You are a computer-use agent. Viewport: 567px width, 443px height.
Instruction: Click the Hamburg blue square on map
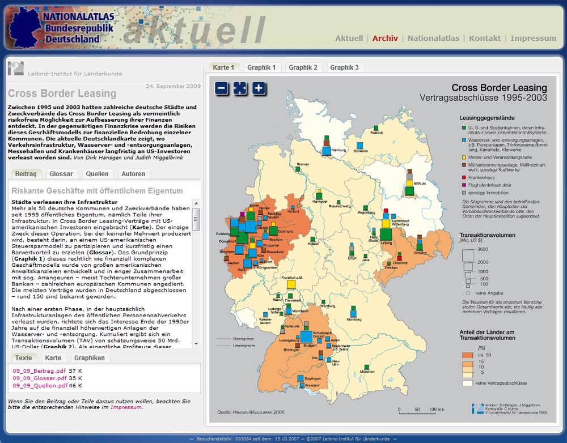coord(327,151)
